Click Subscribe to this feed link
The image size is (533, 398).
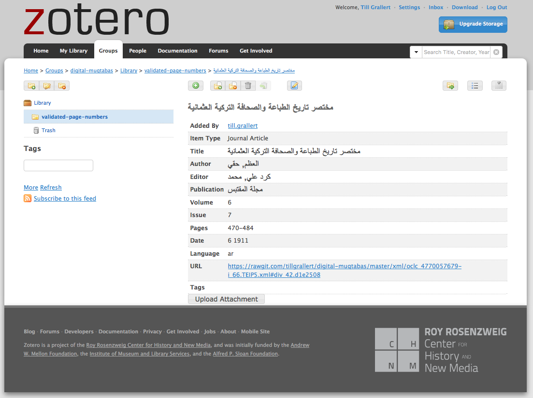[65, 198]
